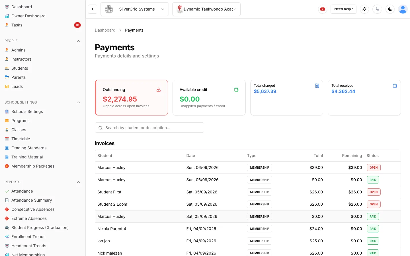This screenshot has height=256, width=410.
Task: Click the Total received wallet icon
Action: tap(395, 86)
